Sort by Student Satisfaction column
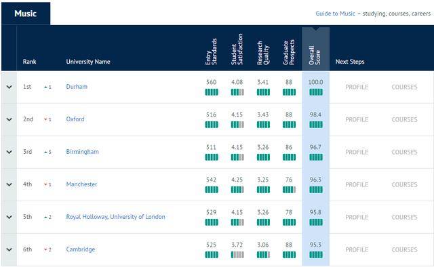Image resolution: width=434 pixels, height=267 pixels. [237, 49]
